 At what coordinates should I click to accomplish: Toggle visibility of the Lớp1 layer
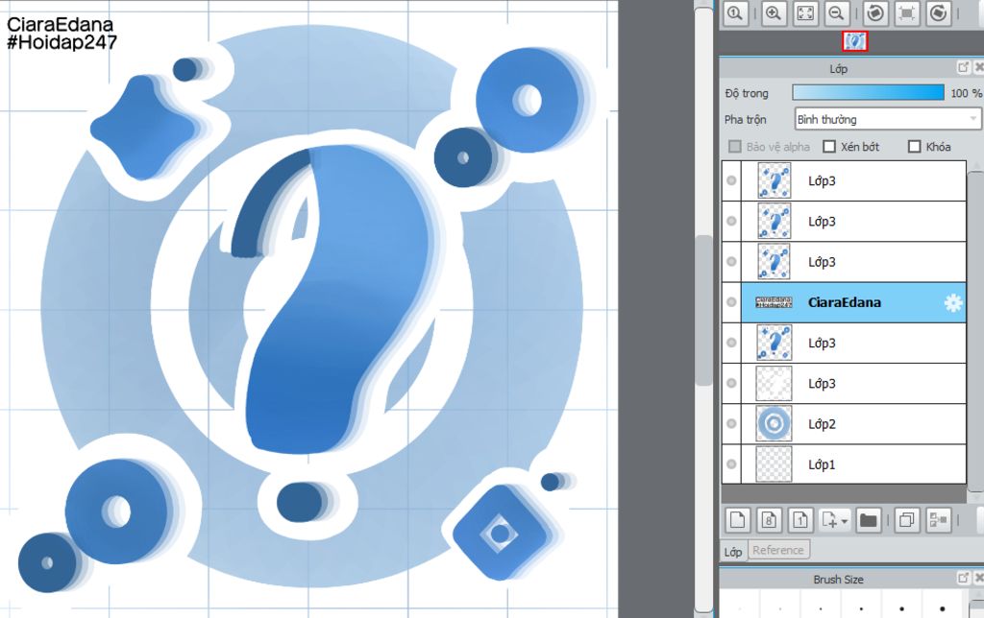[x=731, y=464]
